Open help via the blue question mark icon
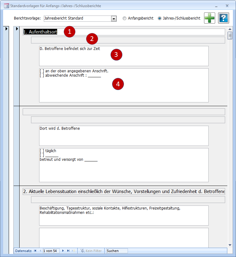Image resolution: width=236 pixels, height=257 pixels. (x=223, y=18)
